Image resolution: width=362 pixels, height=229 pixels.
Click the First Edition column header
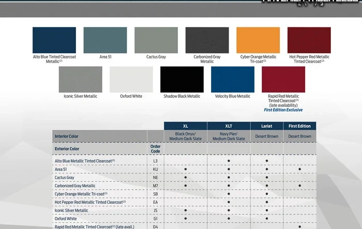[x=299, y=126]
